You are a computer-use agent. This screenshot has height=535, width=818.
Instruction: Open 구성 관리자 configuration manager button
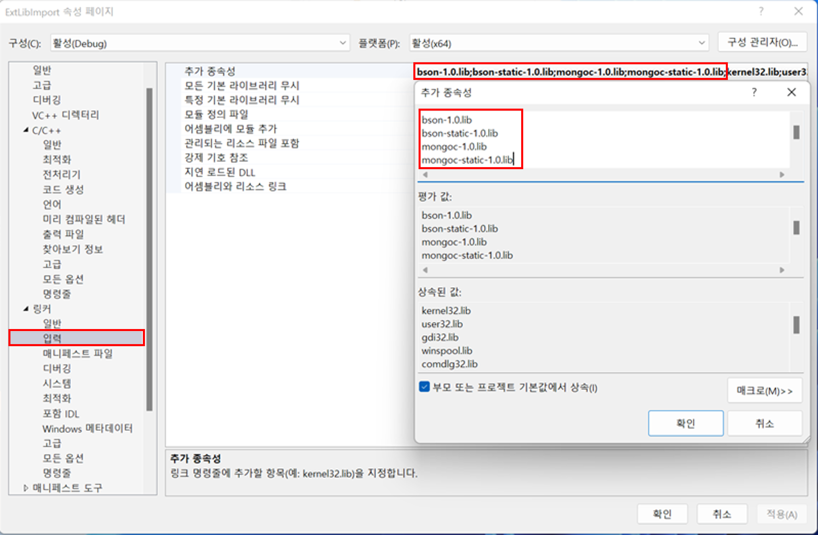tap(762, 43)
